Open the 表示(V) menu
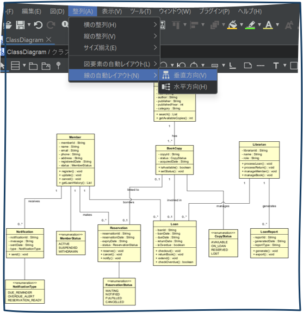 pos(112,11)
